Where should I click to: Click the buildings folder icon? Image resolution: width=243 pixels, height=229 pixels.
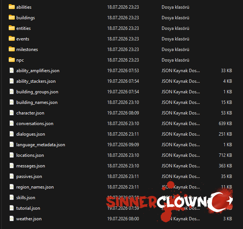point(12,17)
